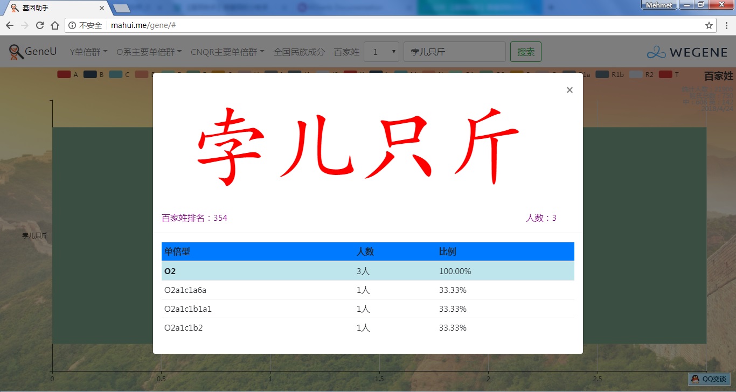Screen dimensions: 736x392
Task: Toggle the red A legend swatch
Action: [x=64, y=75]
